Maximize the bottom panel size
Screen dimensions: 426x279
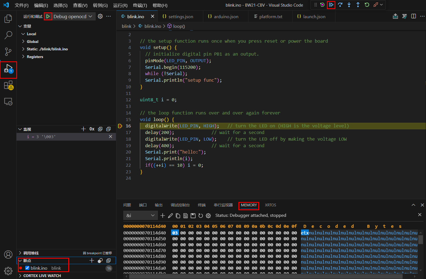pyautogui.click(x=413, y=205)
